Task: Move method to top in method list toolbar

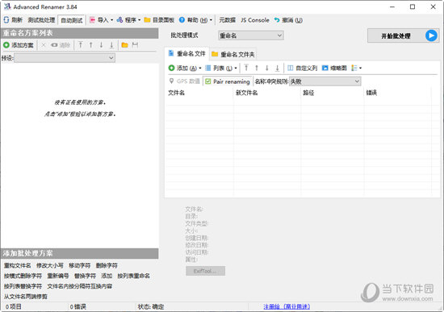Action: coord(81,45)
